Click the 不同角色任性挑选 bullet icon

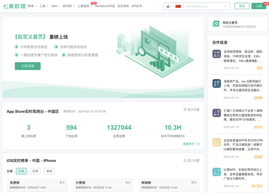point(16,47)
